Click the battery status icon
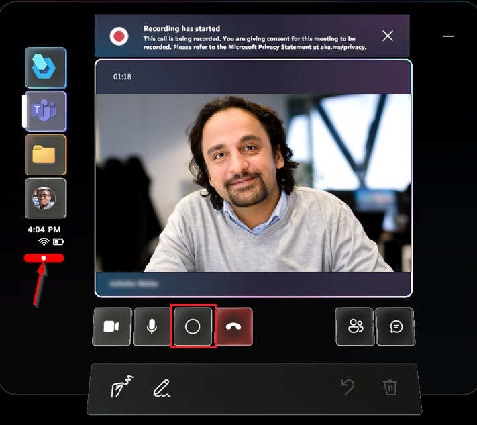Image resolution: width=477 pixels, height=425 pixels. tap(58, 242)
